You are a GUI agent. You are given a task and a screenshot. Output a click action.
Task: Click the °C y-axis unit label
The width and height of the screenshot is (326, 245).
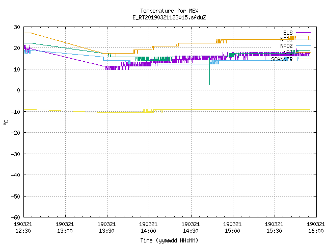[x=6, y=122]
